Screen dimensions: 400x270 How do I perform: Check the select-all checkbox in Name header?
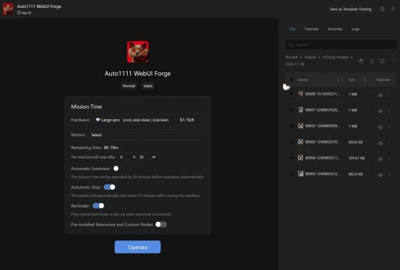(291, 80)
